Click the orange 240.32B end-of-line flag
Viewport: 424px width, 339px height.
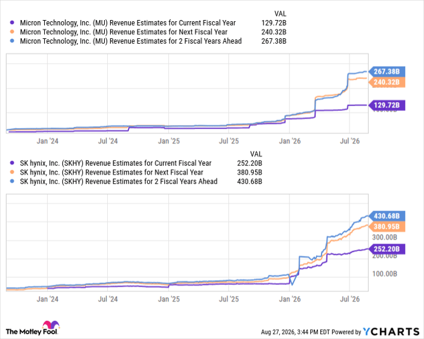click(x=387, y=82)
